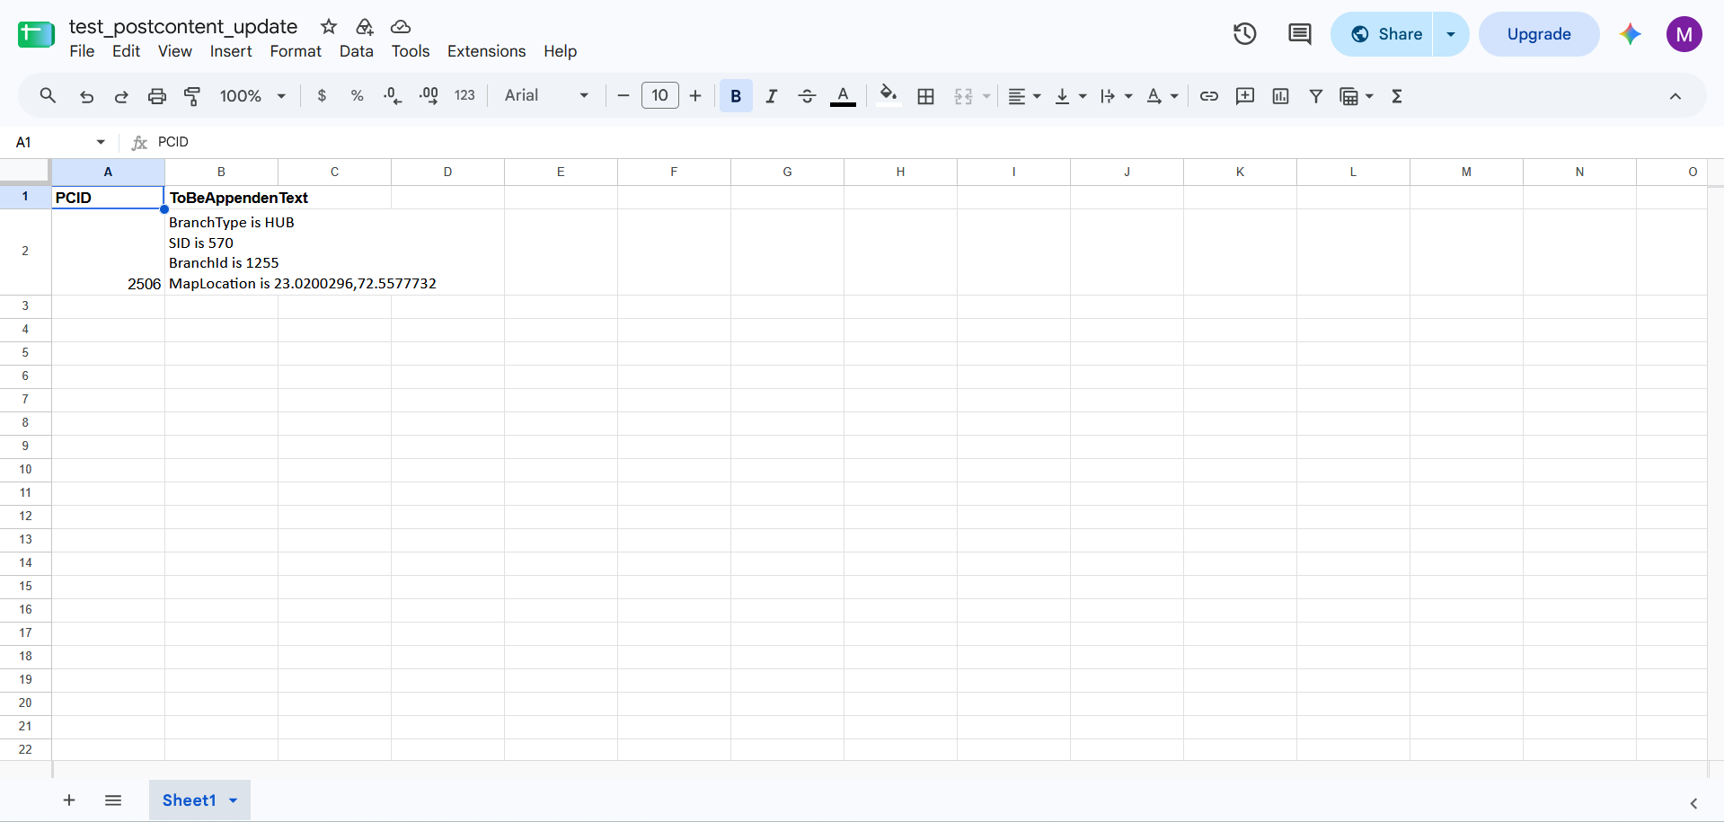Open text color picker

(843, 96)
